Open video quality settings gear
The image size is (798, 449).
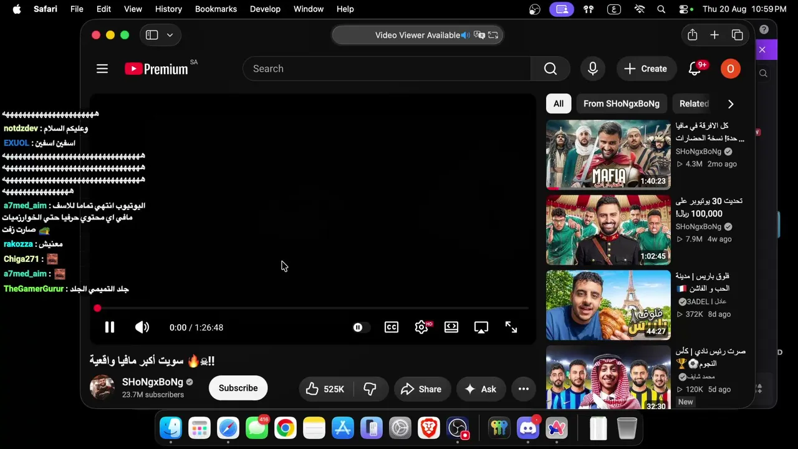[422, 327]
